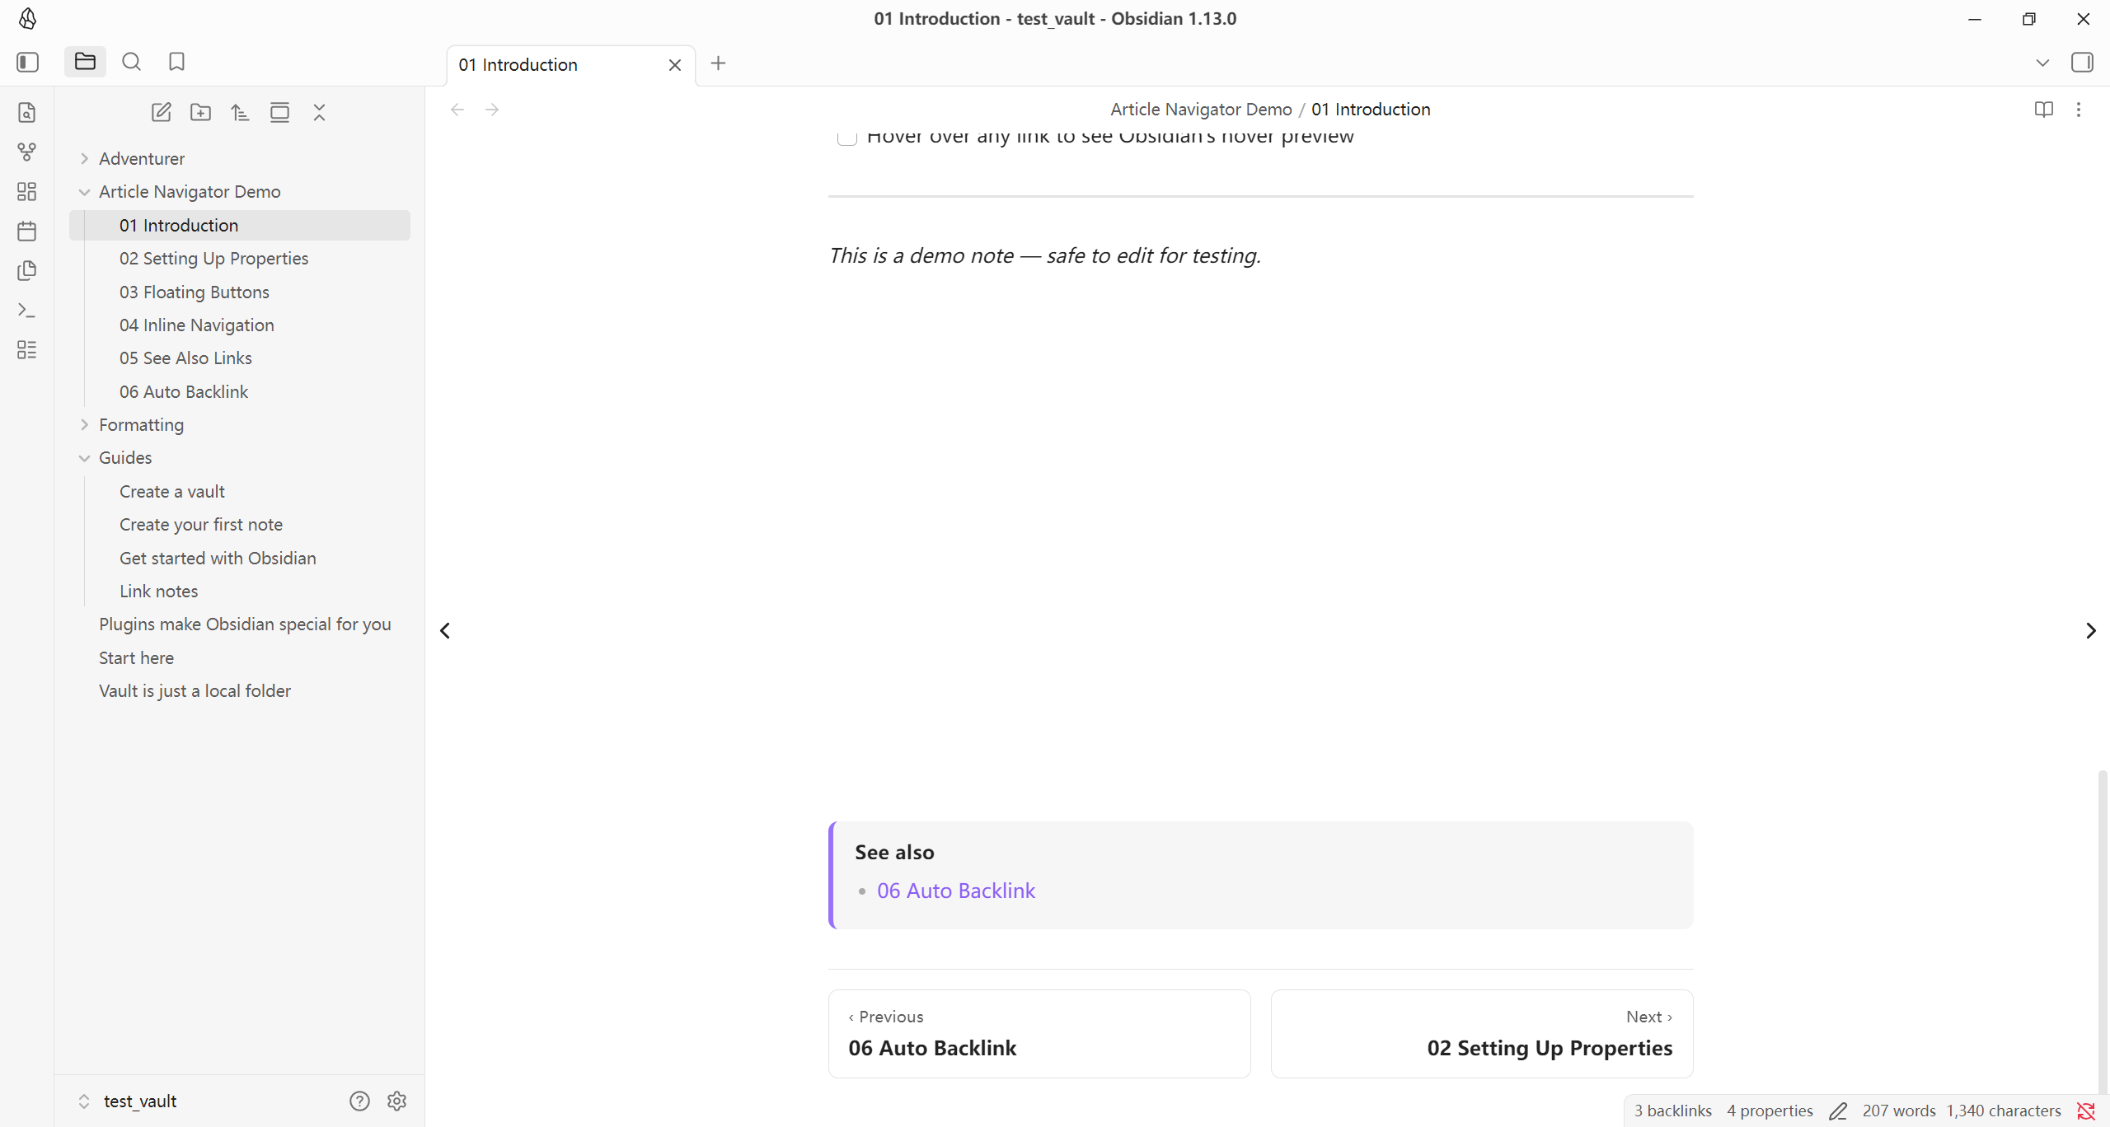
Task: Open Create a vault note
Action: pyautogui.click(x=240, y=491)
